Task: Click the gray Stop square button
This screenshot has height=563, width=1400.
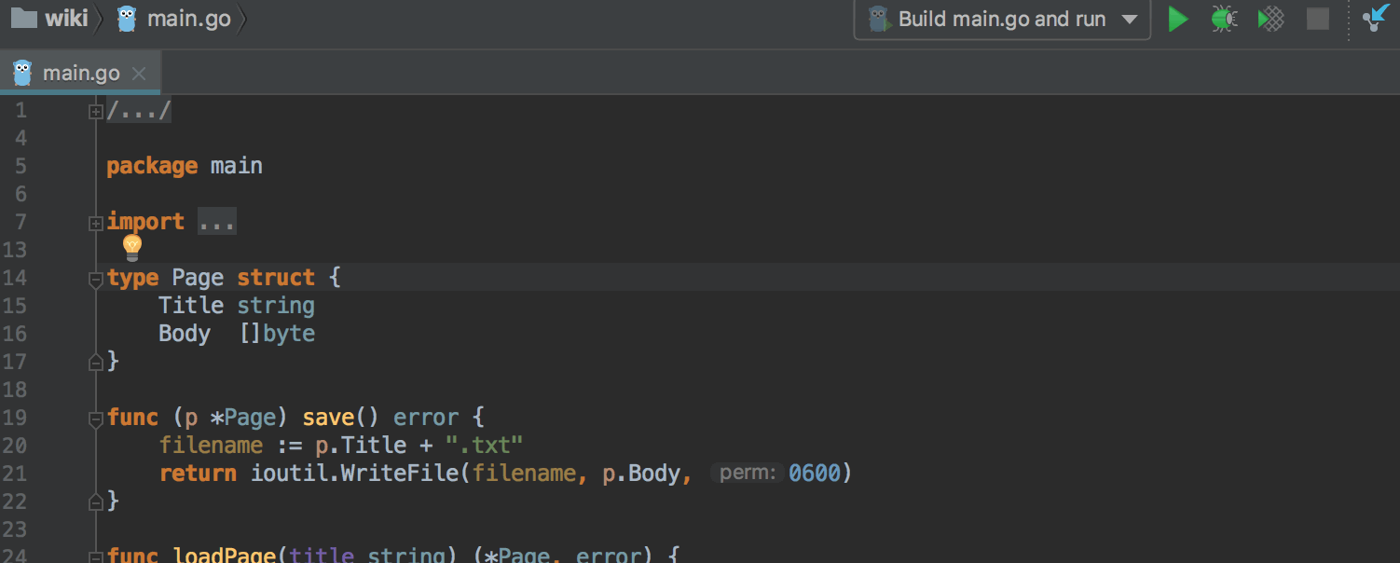Action: 1317,19
